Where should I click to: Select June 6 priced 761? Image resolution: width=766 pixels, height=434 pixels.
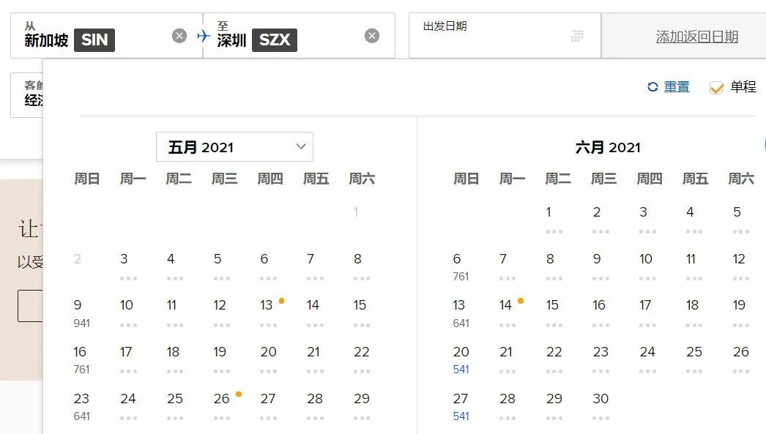[461, 266]
